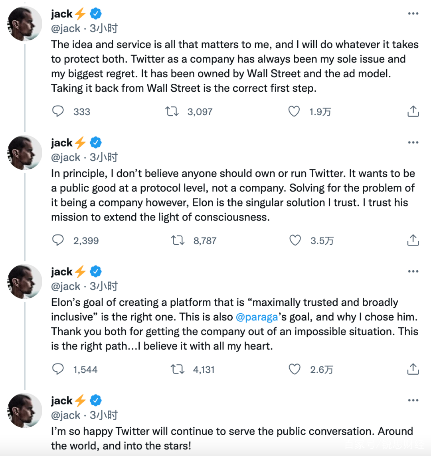Viewport: 431px width, 456px height.
Task: Reply to the Wall Street tweet
Action: pyautogui.click(x=58, y=111)
